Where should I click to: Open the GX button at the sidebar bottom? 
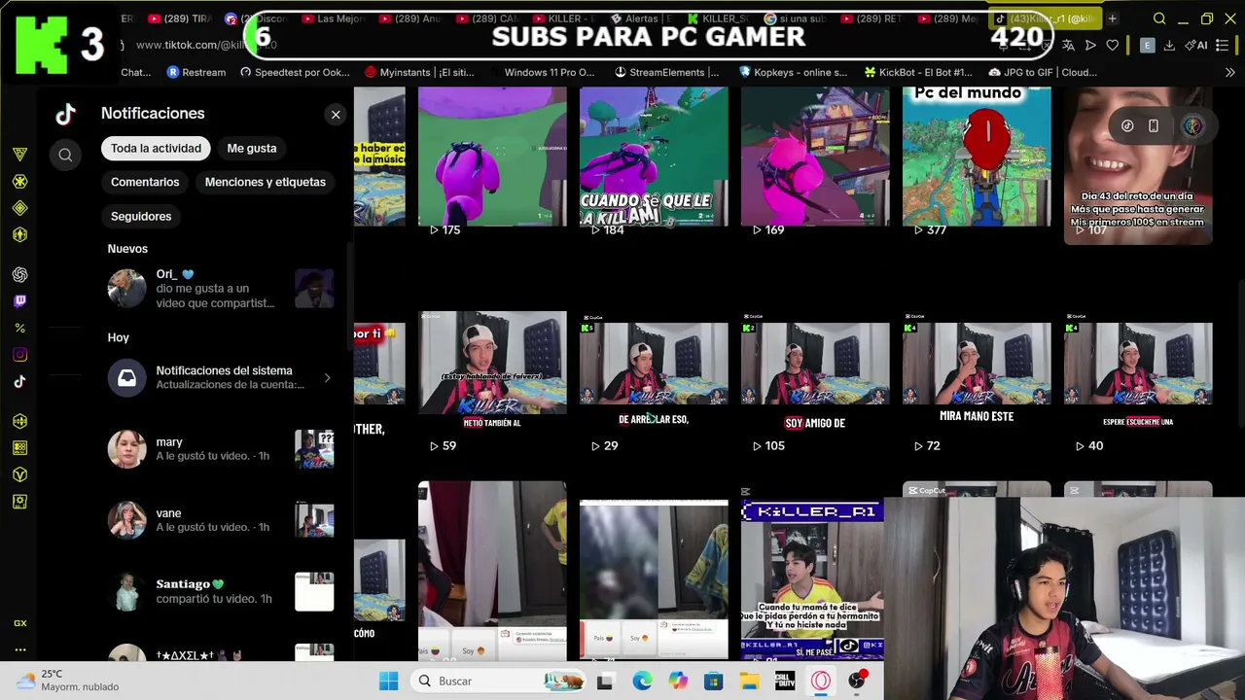click(x=19, y=623)
